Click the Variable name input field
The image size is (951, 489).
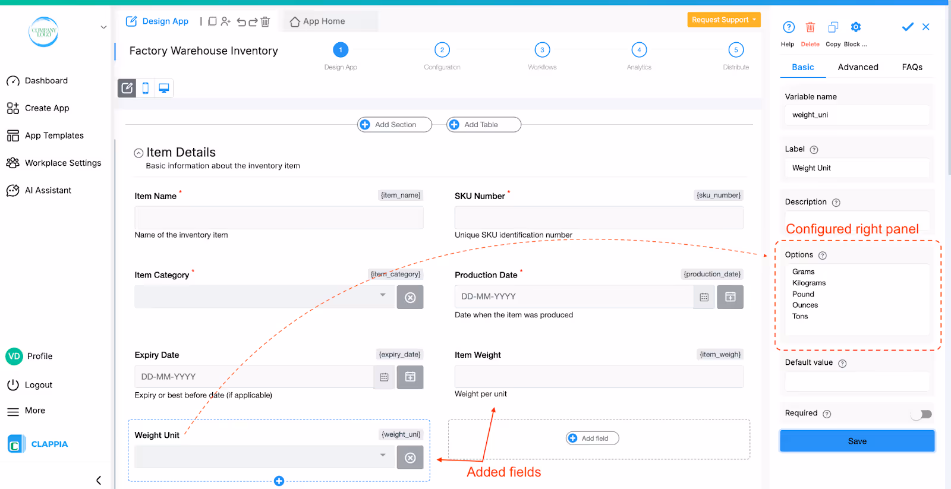tap(857, 115)
